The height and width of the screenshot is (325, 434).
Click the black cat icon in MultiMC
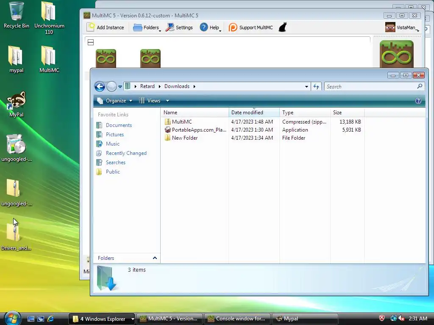[283, 28]
